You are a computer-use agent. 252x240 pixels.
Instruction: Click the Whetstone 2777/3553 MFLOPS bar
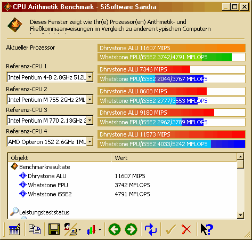[172, 101]
